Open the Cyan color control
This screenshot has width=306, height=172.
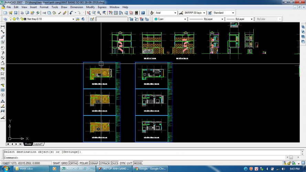point(169,19)
